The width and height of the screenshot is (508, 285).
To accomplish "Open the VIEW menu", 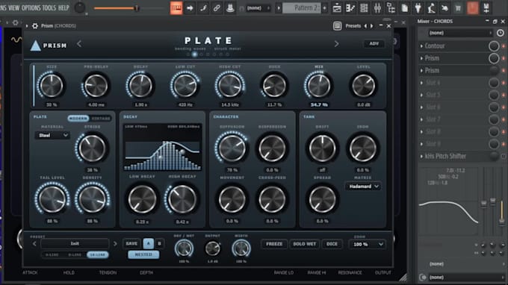I will click(x=14, y=7).
